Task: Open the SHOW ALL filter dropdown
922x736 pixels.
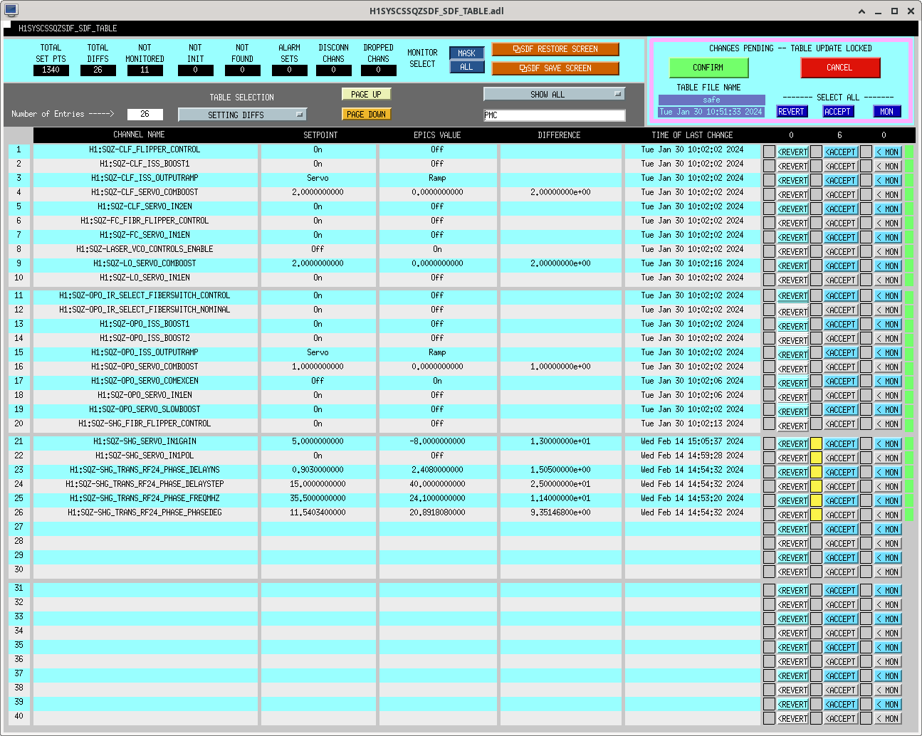Action: 554,94
